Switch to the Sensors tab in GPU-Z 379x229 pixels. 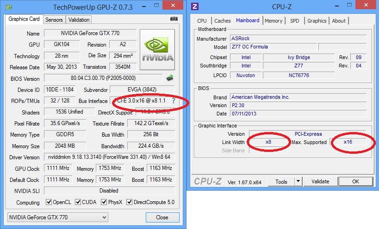[54, 20]
